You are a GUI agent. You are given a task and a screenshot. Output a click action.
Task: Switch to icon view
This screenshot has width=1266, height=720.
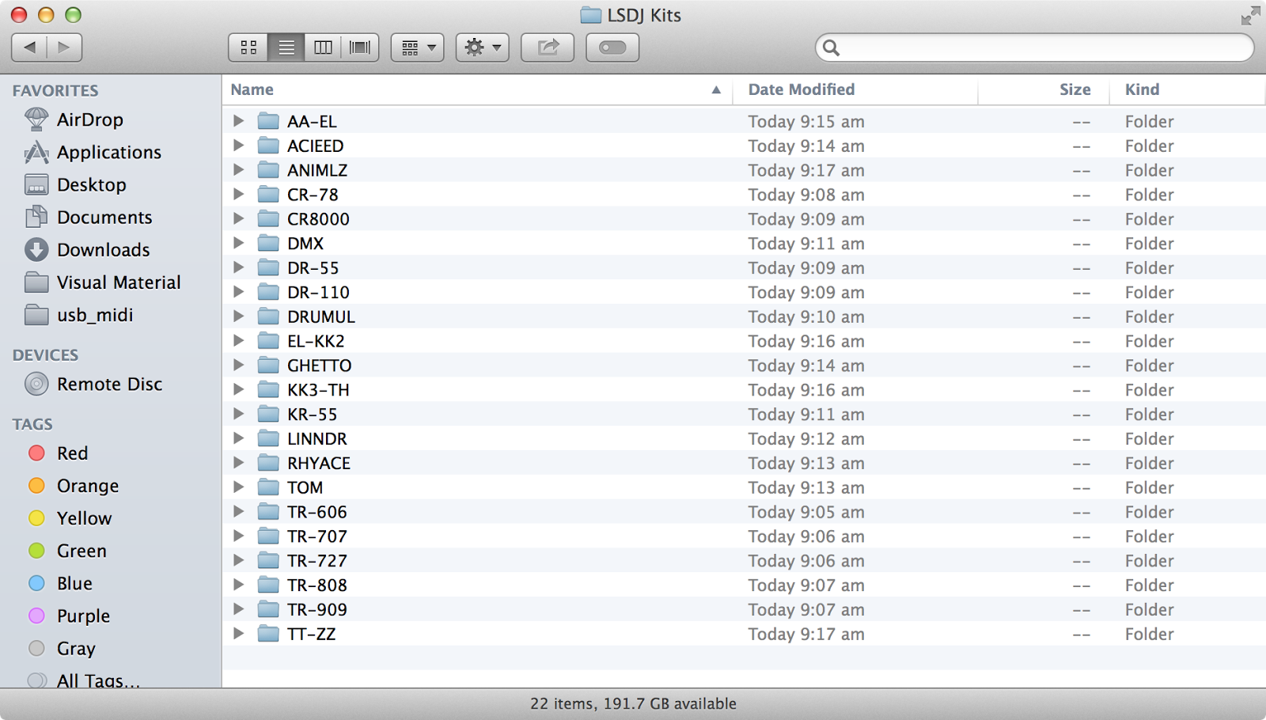tap(248, 47)
